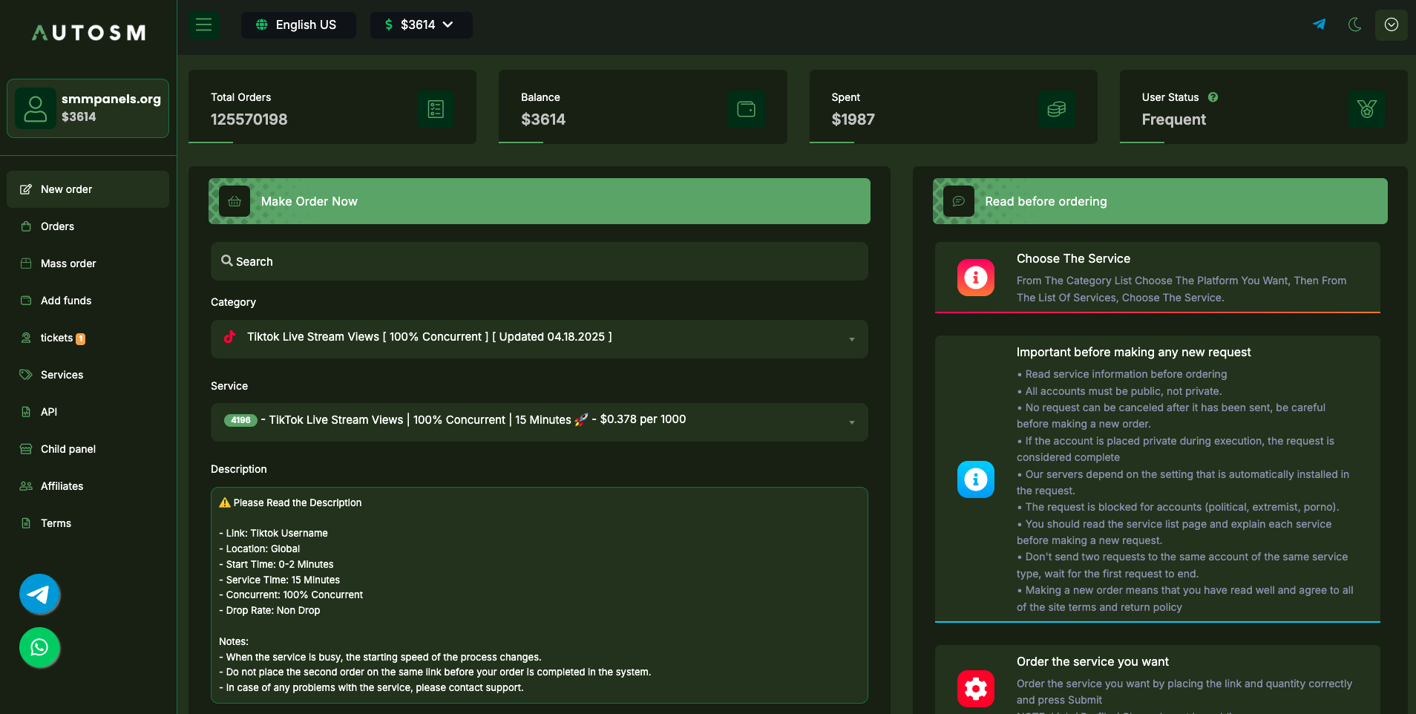The image size is (1416, 714).
Task: Open the English US language selector
Action: (298, 25)
